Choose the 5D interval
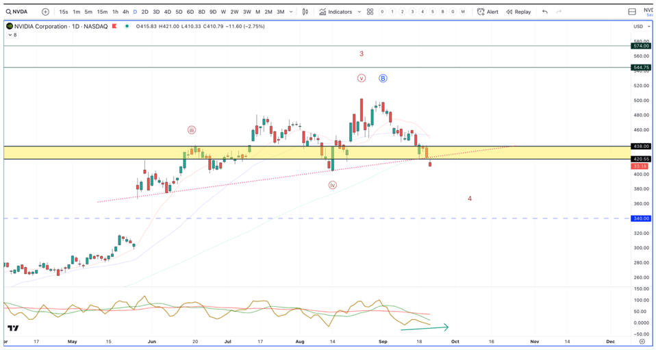Screen dimensions: 656x350 179,12
